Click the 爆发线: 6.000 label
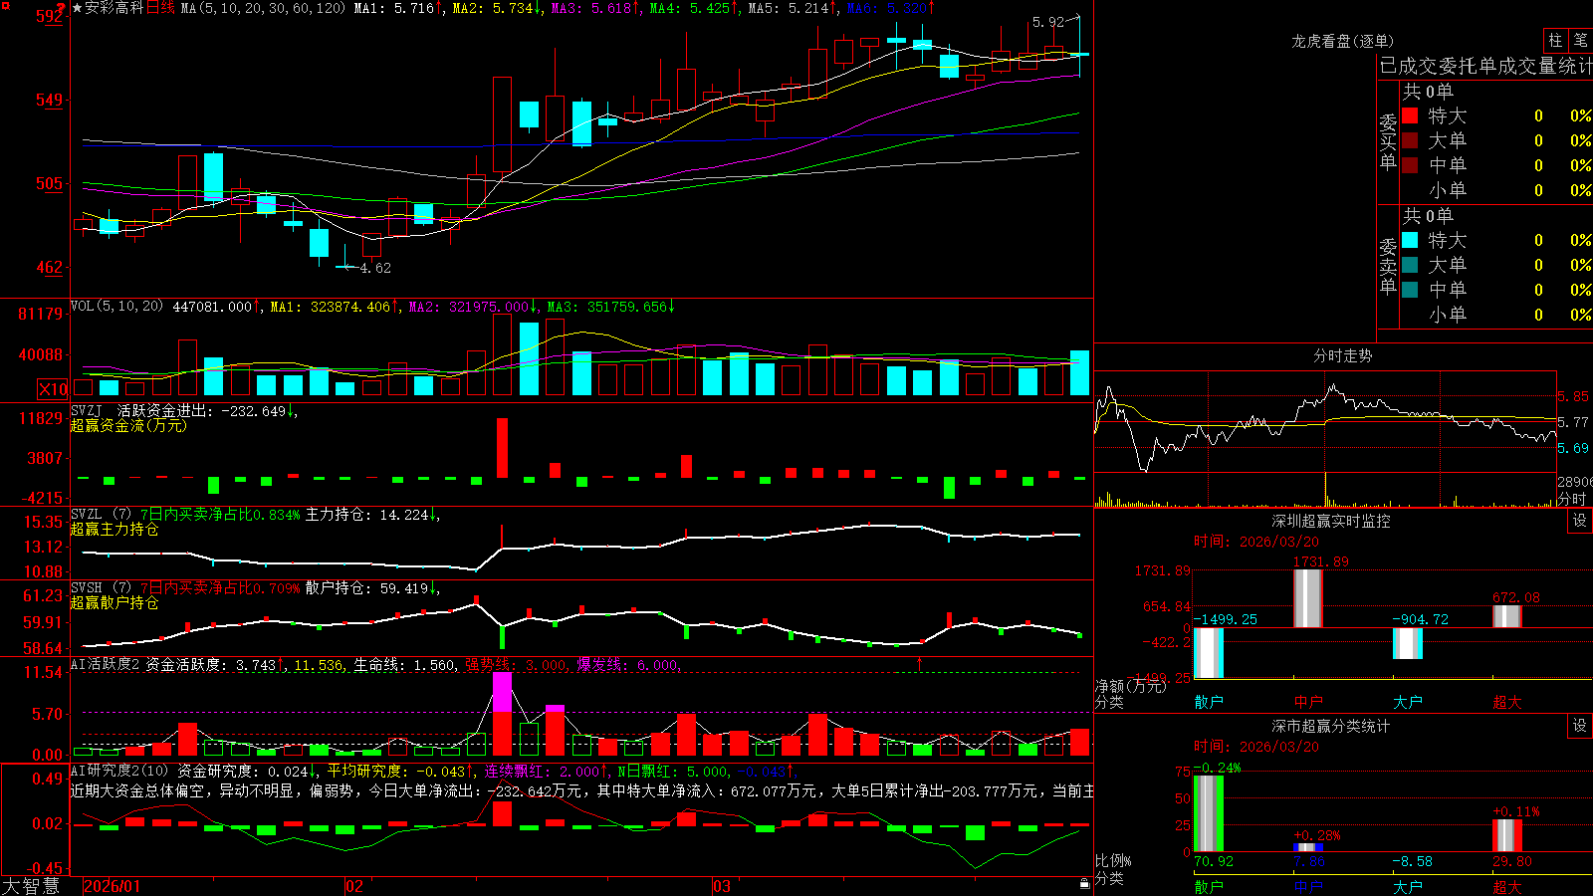The image size is (1593, 896). coord(628,664)
